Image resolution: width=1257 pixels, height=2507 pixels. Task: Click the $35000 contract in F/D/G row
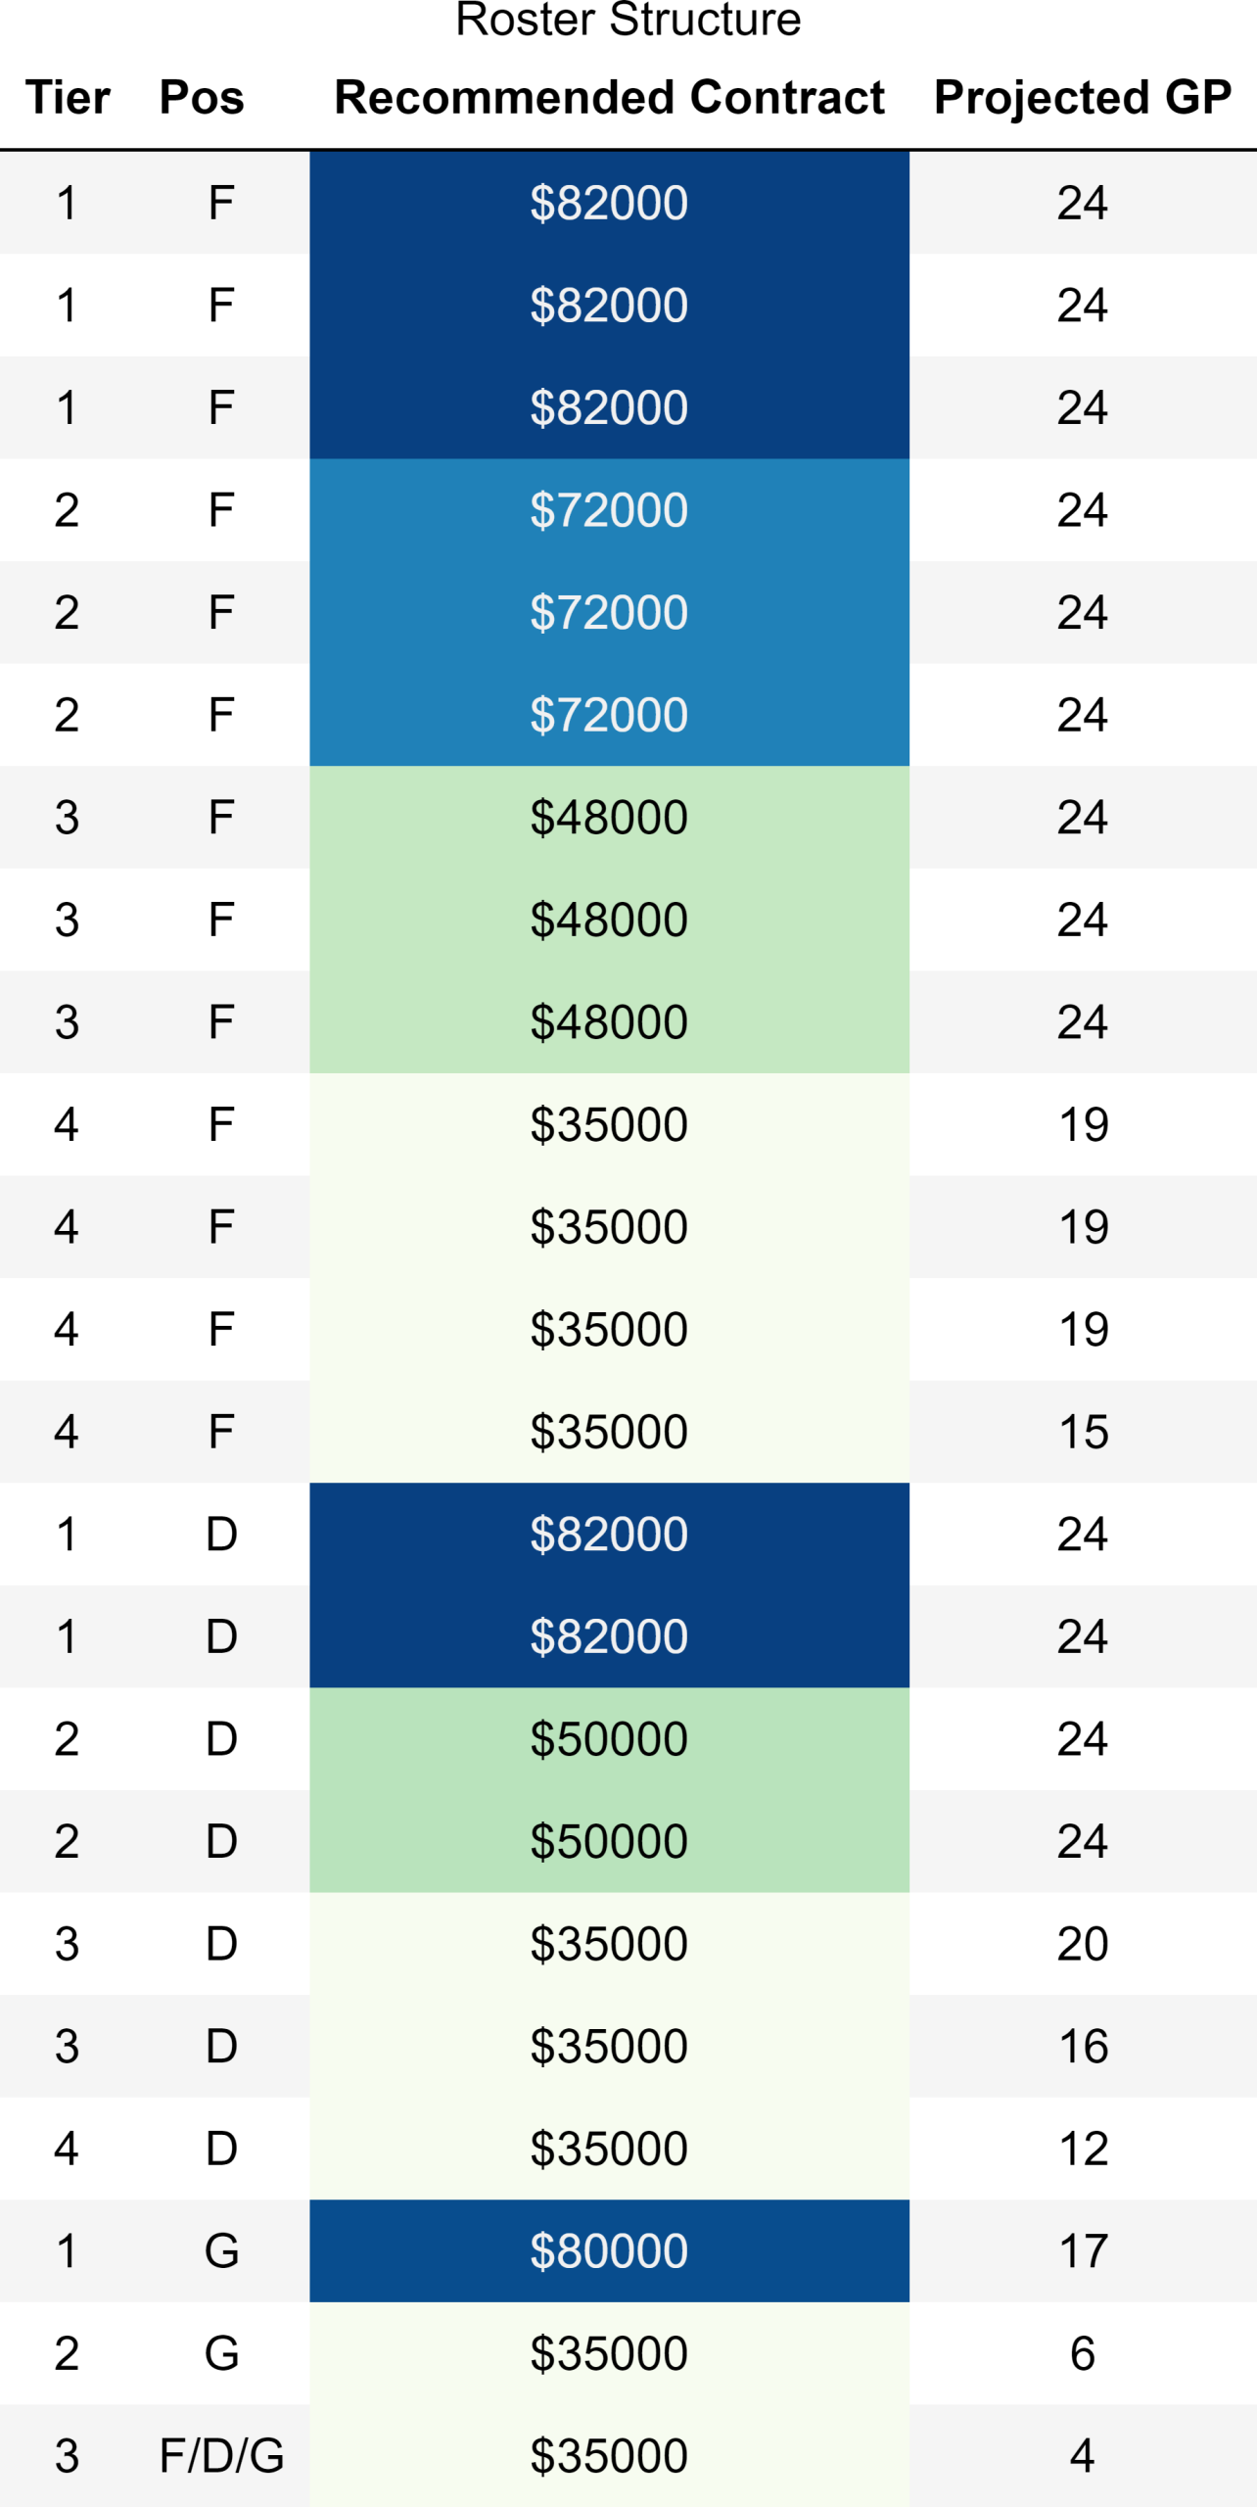[x=609, y=2455]
